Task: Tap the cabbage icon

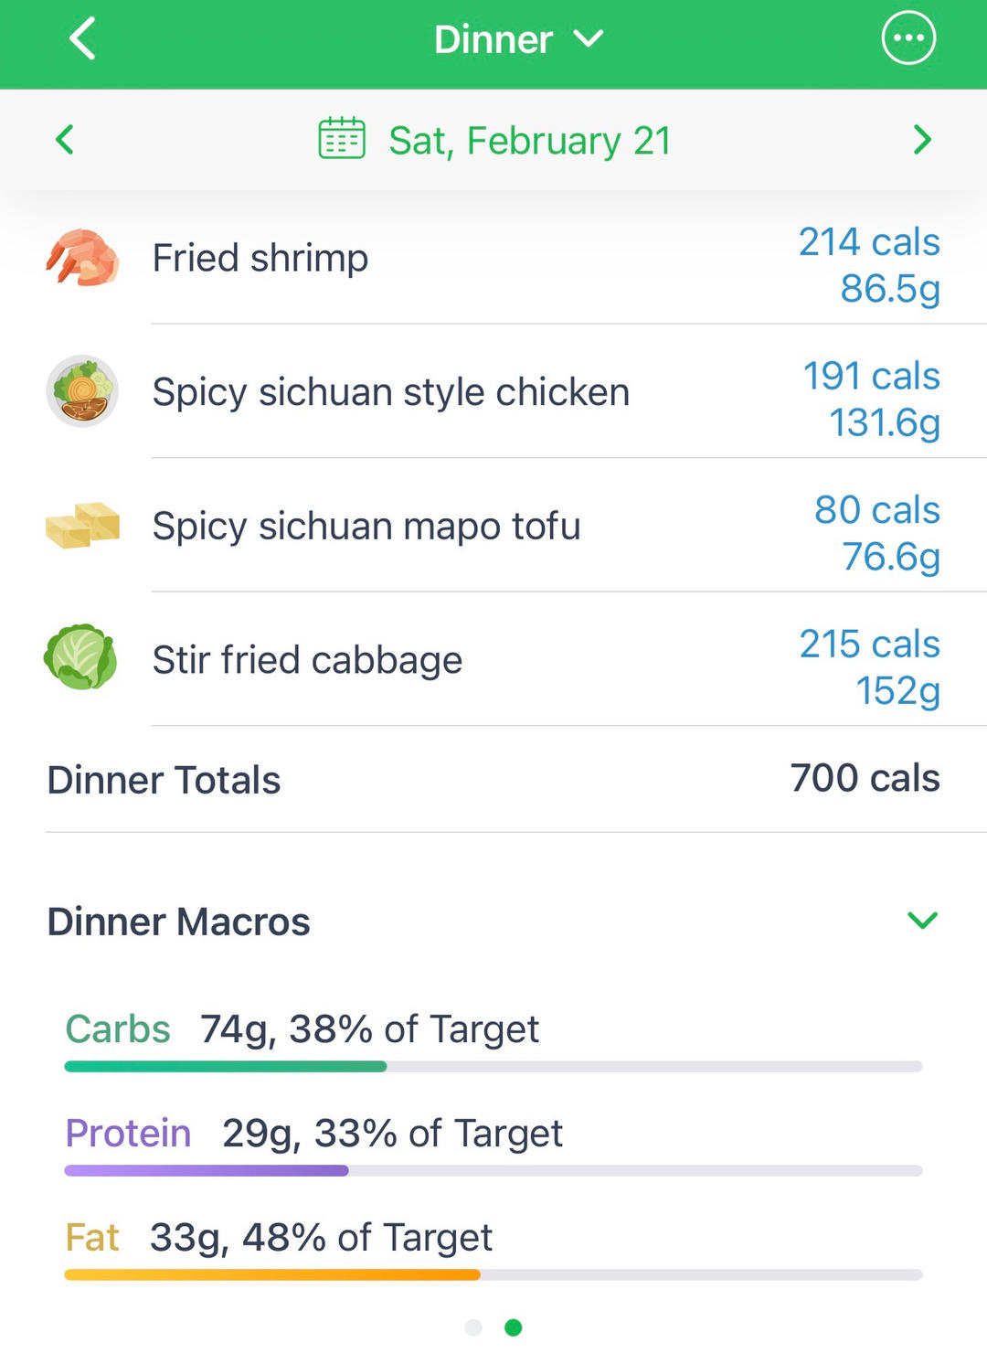Action: click(81, 657)
